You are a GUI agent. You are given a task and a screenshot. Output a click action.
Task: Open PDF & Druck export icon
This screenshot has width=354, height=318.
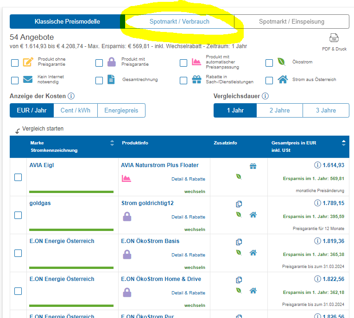coord(334,38)
